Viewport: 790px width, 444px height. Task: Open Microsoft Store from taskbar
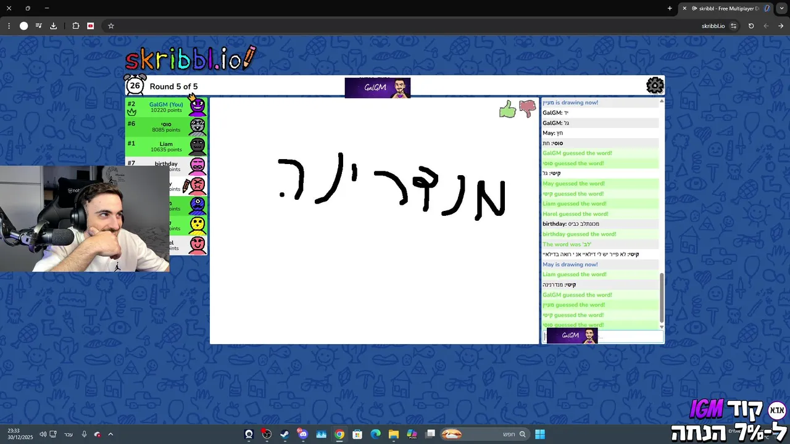[357, 434]
